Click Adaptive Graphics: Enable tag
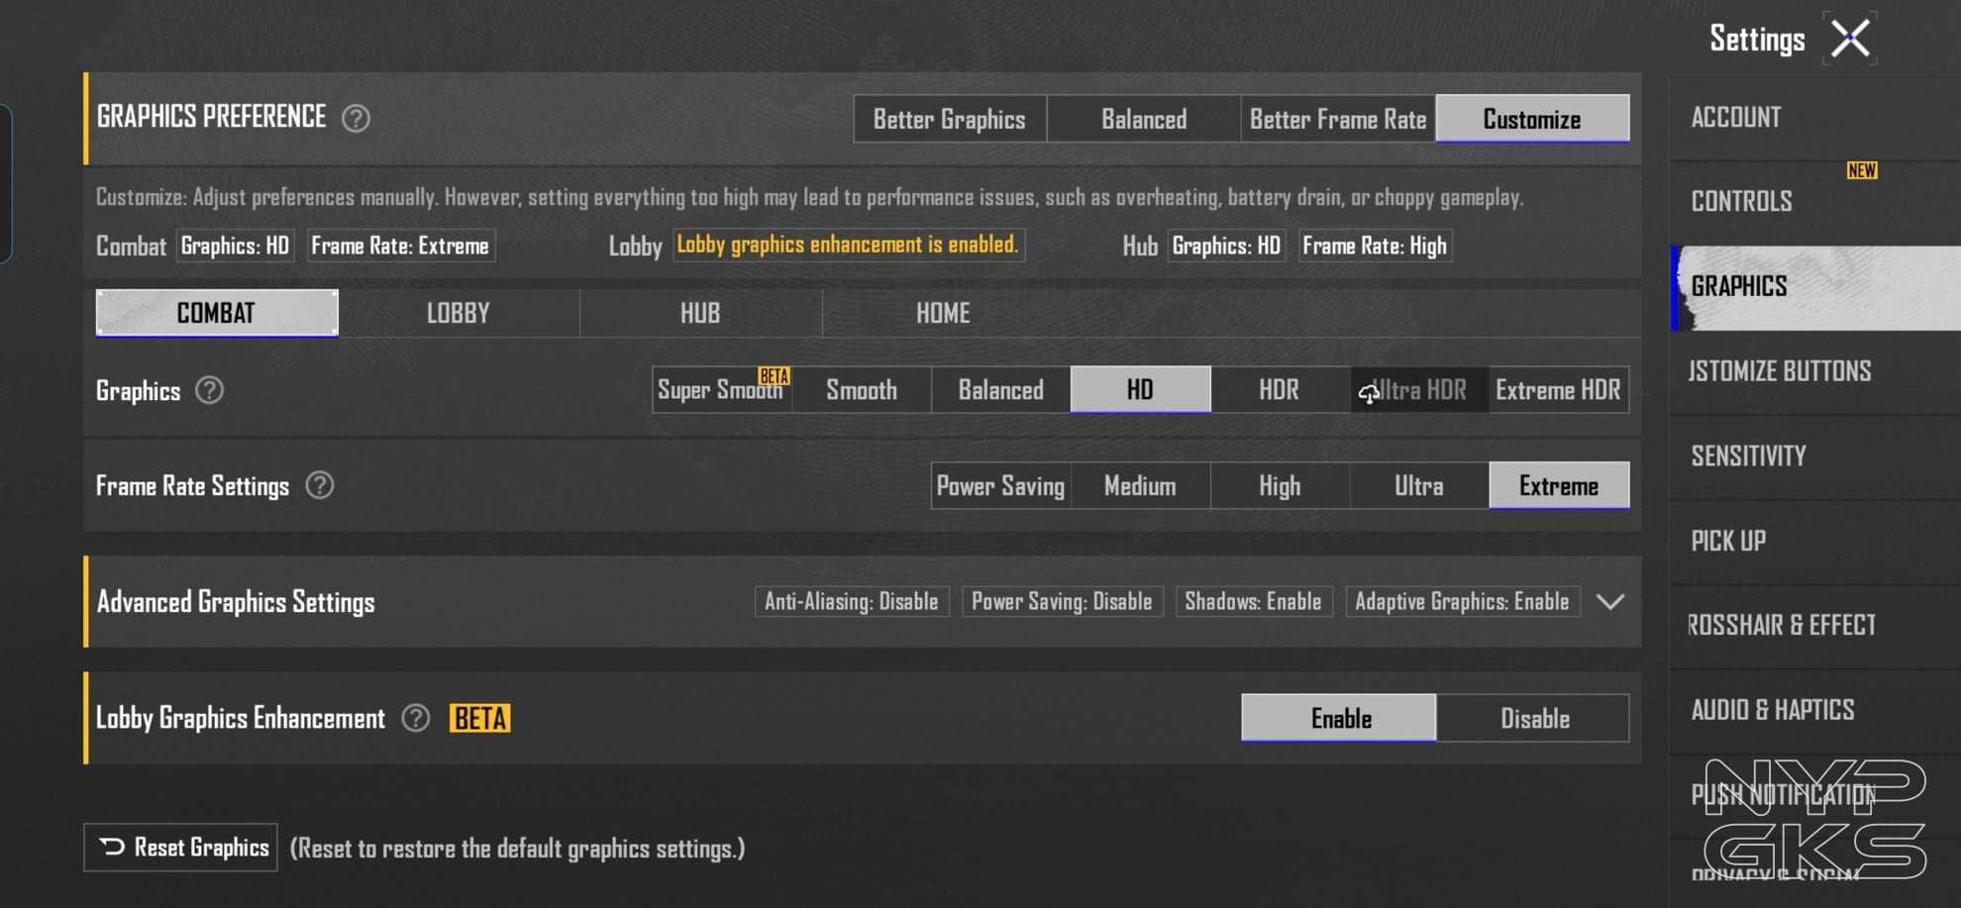 (1462, 602)
